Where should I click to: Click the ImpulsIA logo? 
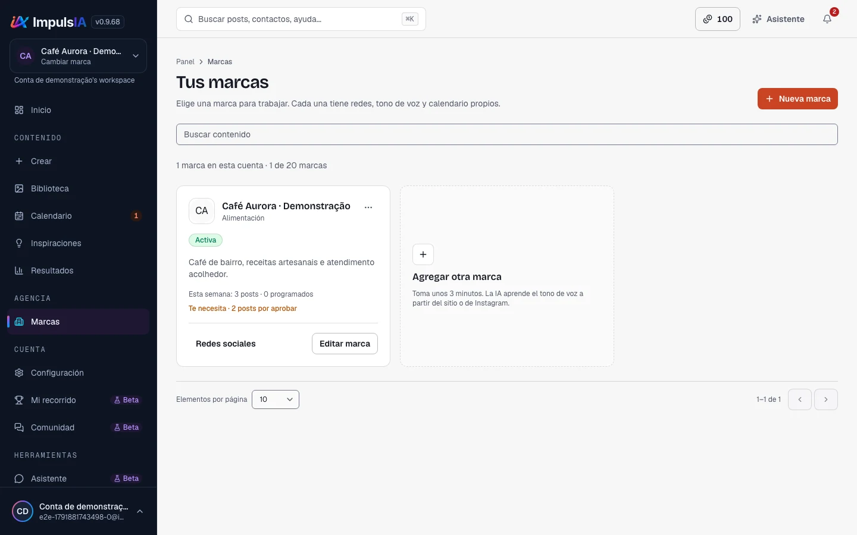[49, 22]
